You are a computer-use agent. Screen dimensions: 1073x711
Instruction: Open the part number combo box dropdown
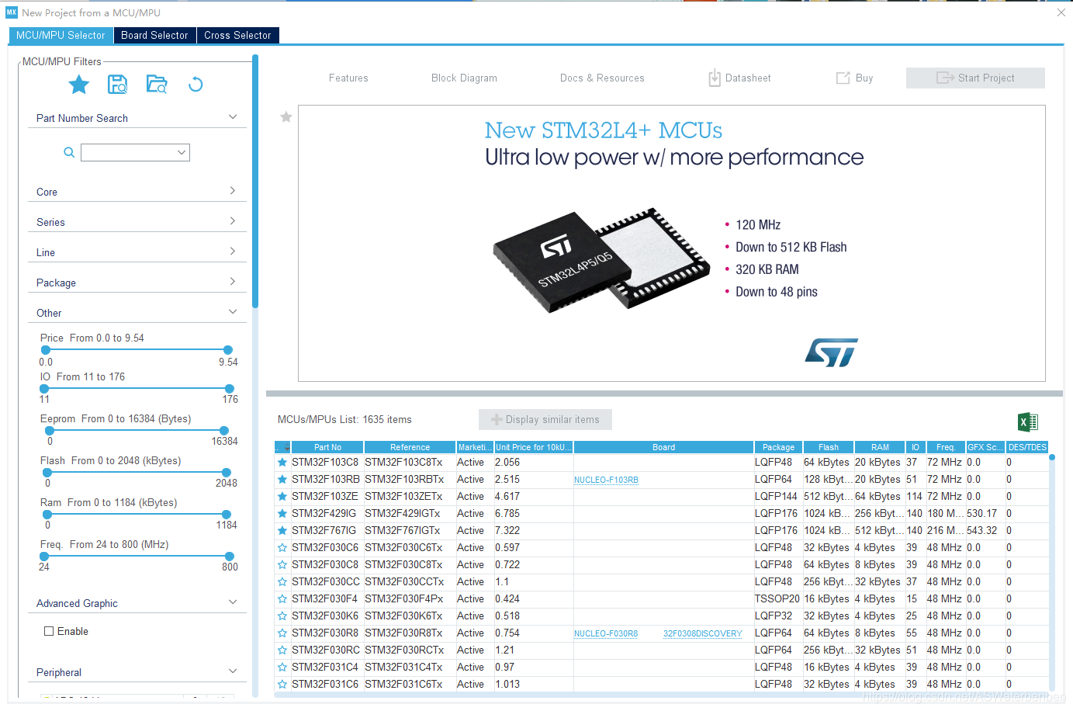[182, 153]
